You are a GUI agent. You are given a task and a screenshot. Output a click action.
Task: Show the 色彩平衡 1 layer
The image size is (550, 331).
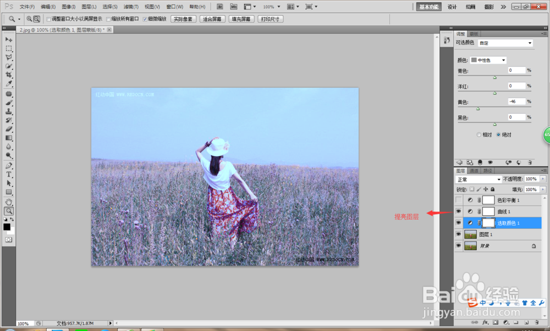[459, 200]
